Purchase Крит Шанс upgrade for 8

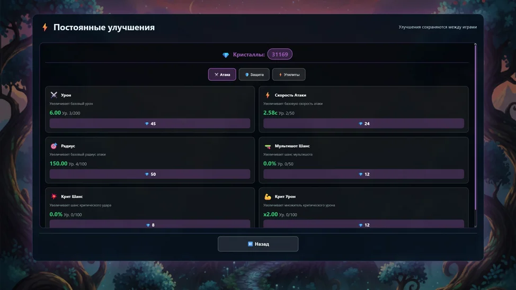click(x=150, y=224)
